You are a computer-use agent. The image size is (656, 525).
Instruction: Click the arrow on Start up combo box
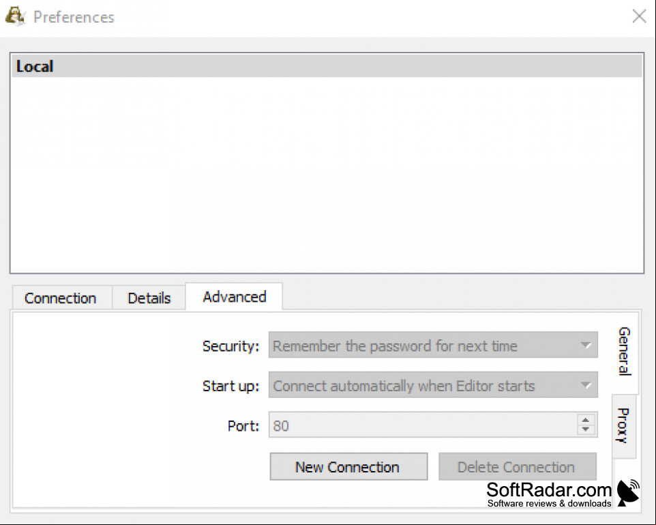tap(586, 385)
